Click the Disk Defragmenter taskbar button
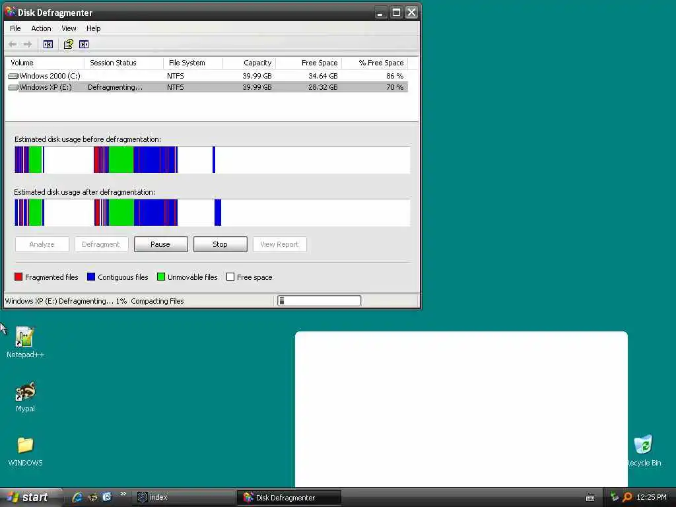 click(x=289, y=498)
